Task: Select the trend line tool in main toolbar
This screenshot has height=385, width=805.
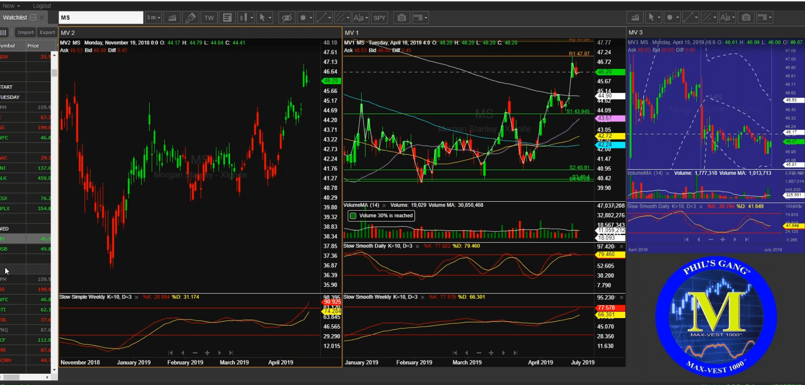Action: [322, 18]
